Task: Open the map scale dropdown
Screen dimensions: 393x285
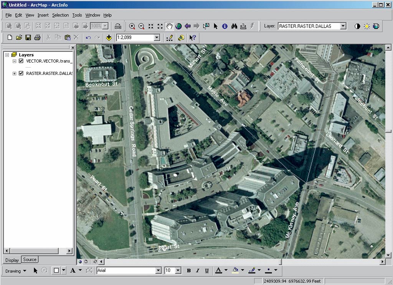Action: (157, 38)
